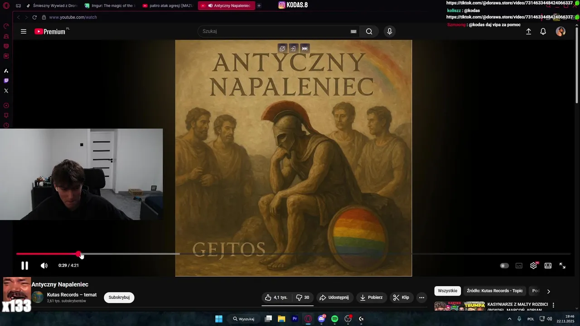Like the video (4,1 tys.)
580x326 pixels.
point(276,297)
